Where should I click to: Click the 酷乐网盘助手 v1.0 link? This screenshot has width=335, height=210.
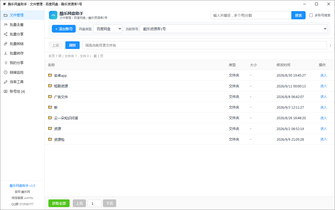coord(22,186)
